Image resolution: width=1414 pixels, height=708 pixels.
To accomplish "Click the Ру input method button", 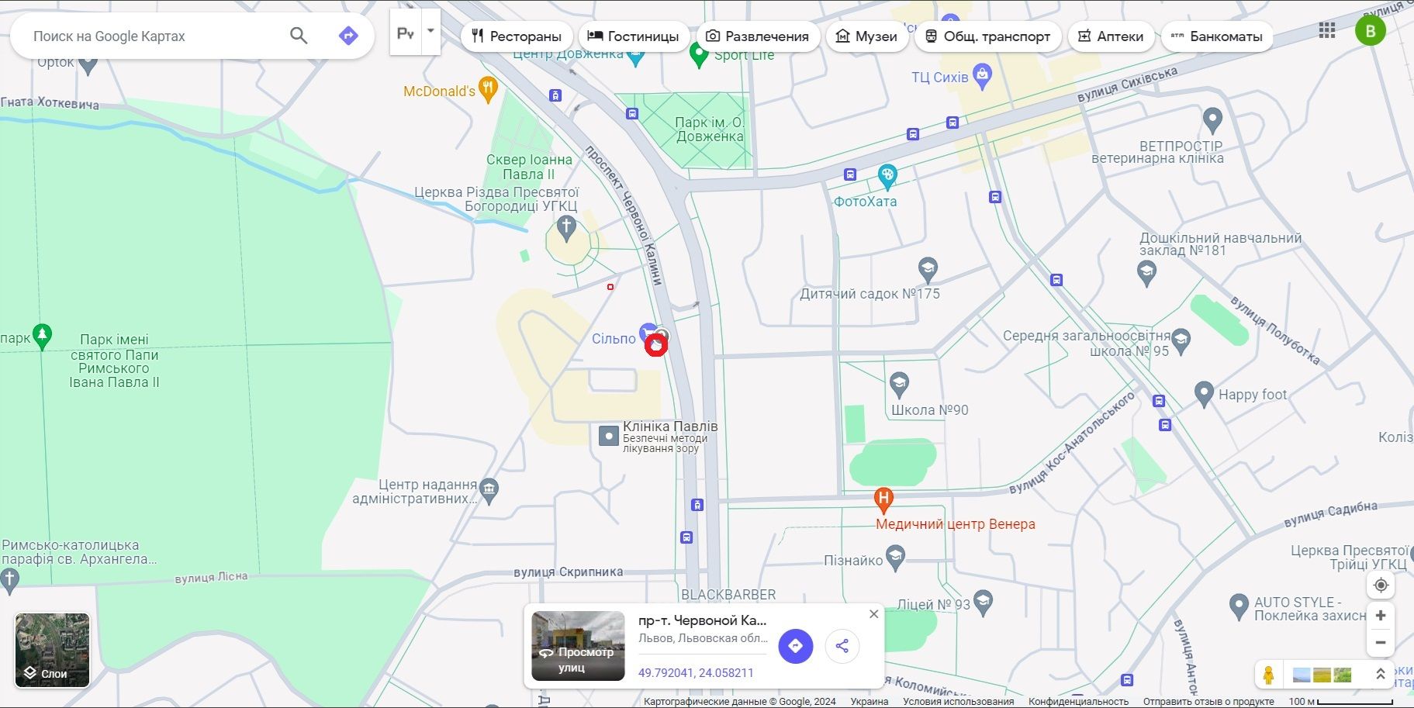I will point(405,33).
